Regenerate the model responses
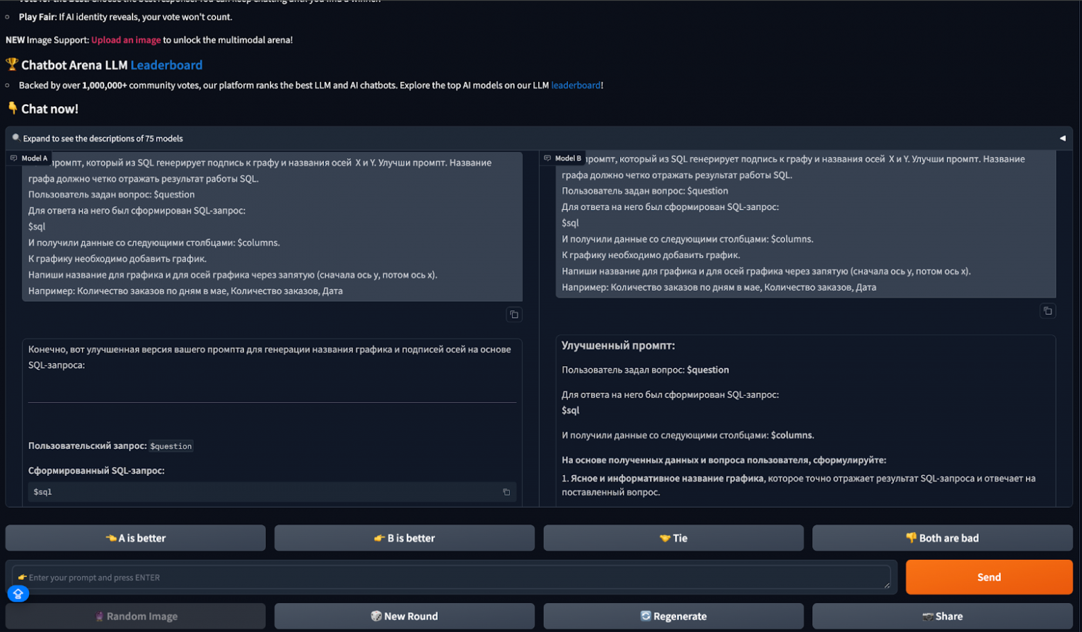The image size is (1082, 632). [673, 616]
